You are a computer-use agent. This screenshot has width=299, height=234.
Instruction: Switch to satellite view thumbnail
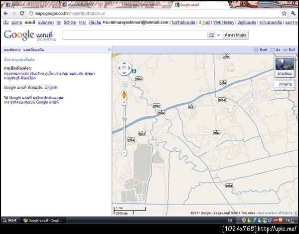[285, 67]
